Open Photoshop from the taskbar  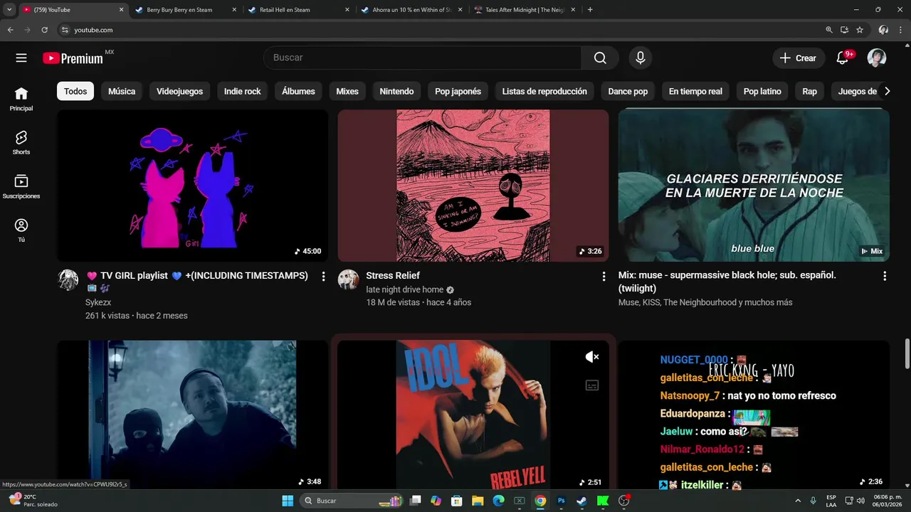coord(561,501)
